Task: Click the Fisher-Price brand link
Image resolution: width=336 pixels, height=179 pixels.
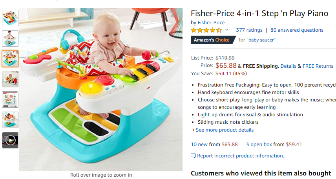Action: coord(211,23)
